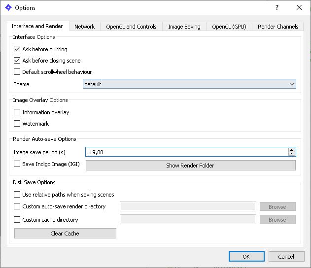The height and width of the screenshot is (268, 311).
Task: Click the Show Render Folder button
Action: click(x=190, y=166)
